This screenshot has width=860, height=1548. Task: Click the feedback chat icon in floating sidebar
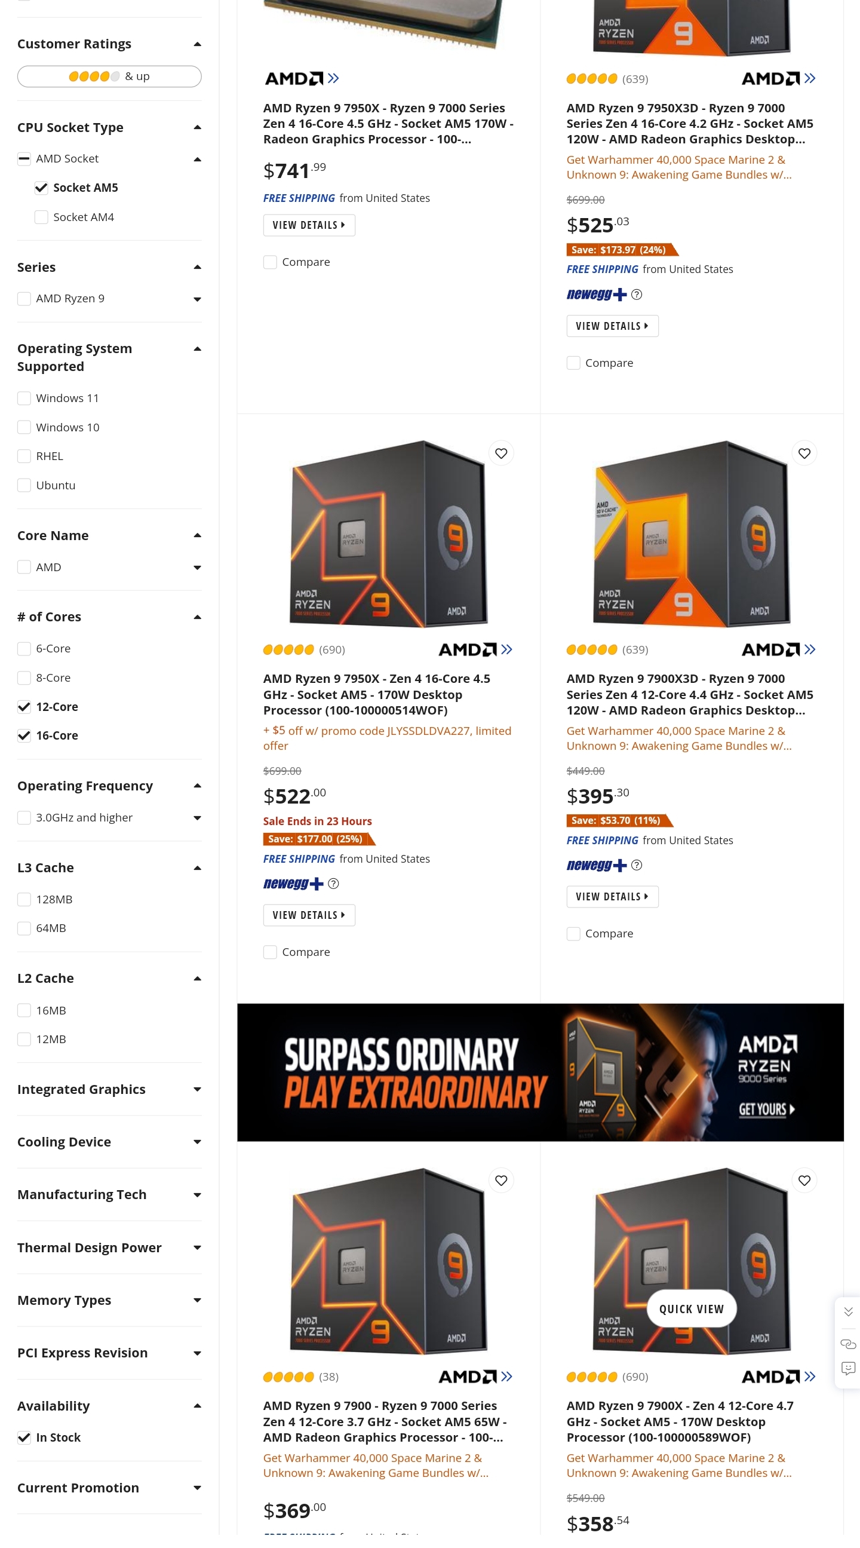point(848,1368)
